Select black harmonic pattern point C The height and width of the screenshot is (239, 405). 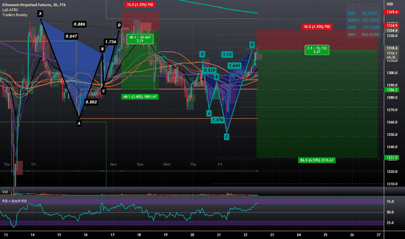103,91
